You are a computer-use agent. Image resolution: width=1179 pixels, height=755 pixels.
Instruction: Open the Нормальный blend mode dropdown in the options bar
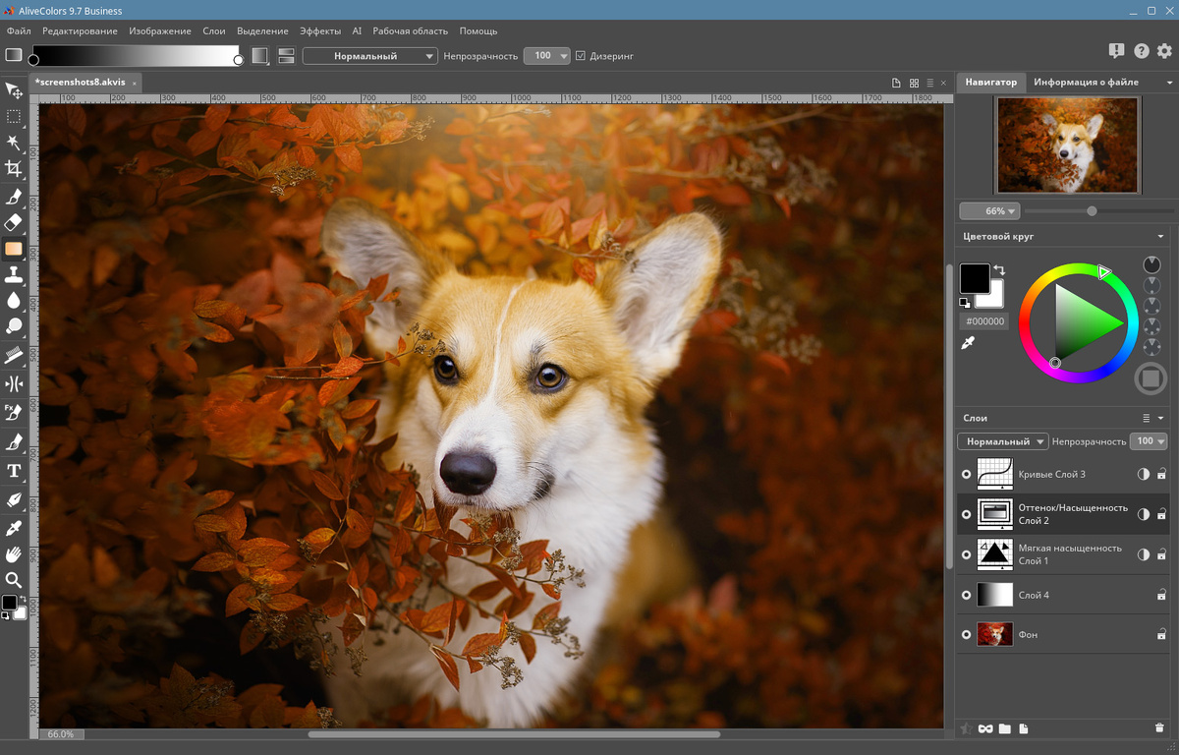370,56
